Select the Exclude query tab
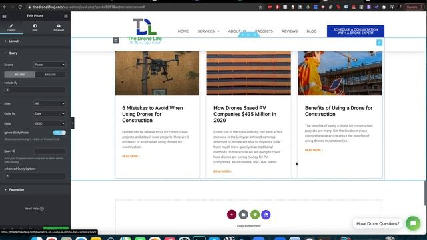427x240 pixels. tap(51, 75)
